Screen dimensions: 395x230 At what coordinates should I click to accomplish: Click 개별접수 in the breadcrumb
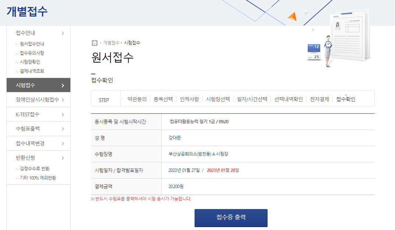[x=111, y=43]
